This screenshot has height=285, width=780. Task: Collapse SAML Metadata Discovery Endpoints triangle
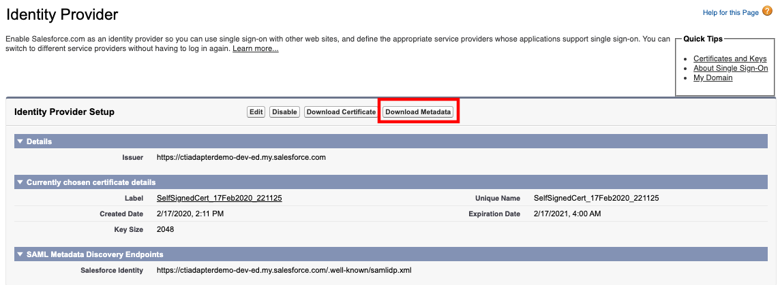point(20,254)
